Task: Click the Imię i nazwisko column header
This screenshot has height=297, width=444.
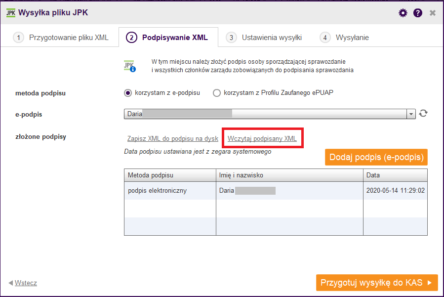Action: click(x=289, y=175)
